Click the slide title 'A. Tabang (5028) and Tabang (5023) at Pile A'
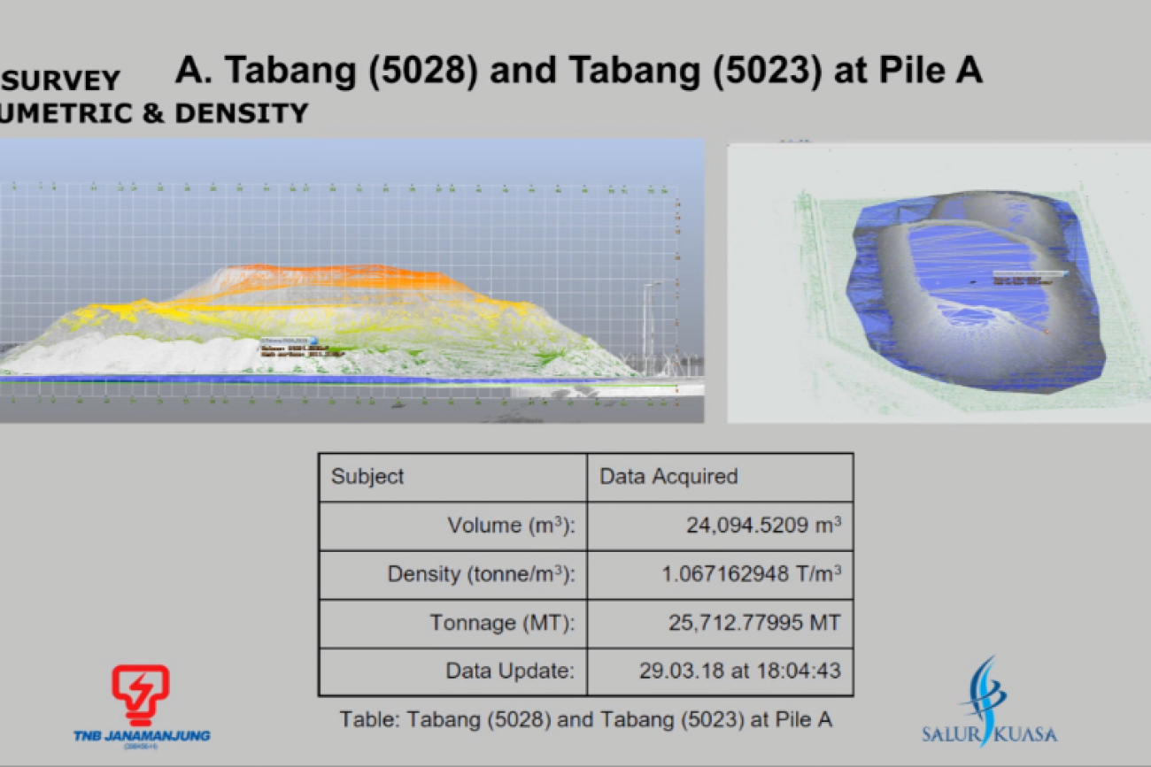The height and width of the screenshot is (767, 1151). [578, 71]
